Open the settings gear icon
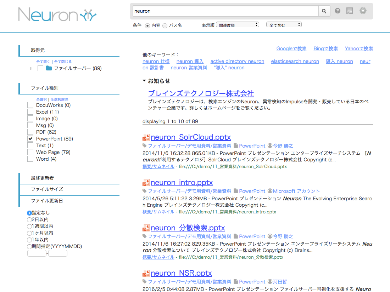390x292 pixels. (x=363, y=11)
